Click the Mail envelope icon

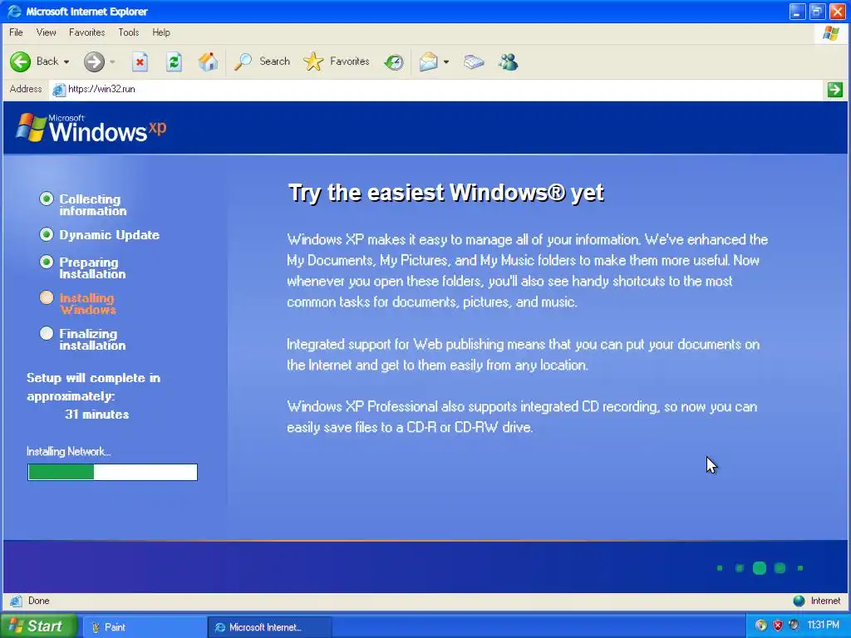(428, 61)
